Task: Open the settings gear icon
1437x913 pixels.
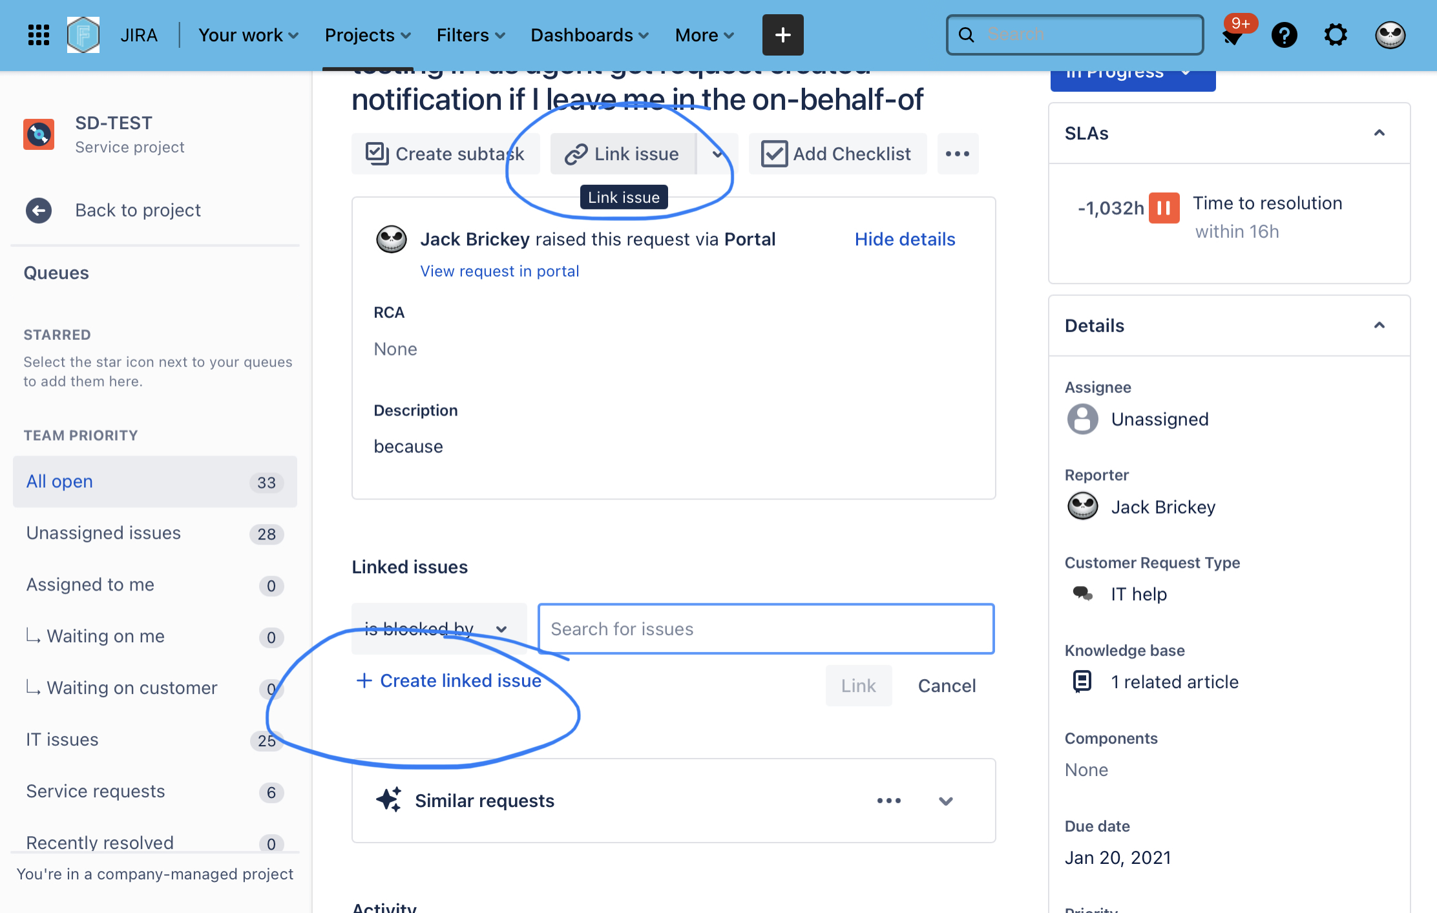Action: pos(1335,35)
